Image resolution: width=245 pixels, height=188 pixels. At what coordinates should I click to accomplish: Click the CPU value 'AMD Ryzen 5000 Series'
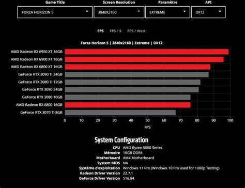[143, 148]
